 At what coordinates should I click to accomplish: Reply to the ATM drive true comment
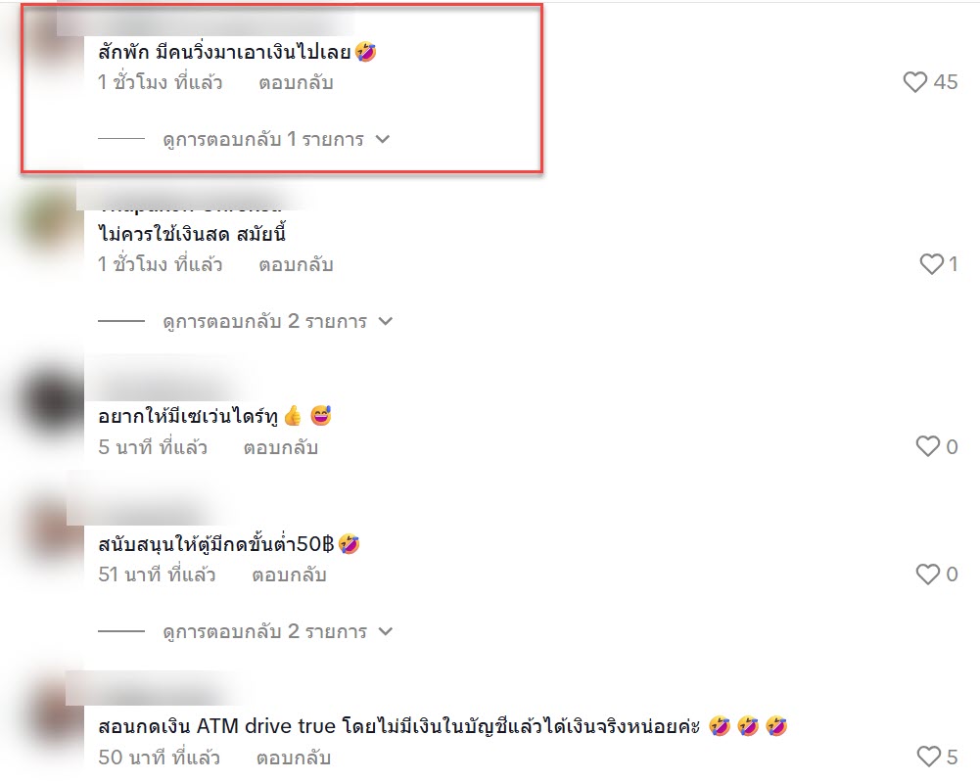(293, 758)
